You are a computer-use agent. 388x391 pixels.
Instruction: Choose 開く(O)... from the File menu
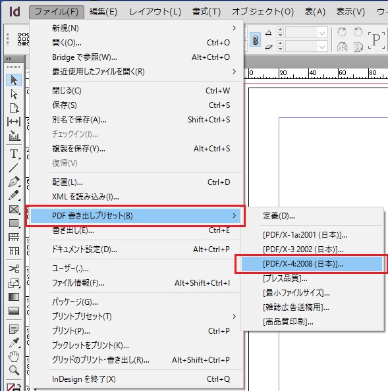click(x=136, y=43)
